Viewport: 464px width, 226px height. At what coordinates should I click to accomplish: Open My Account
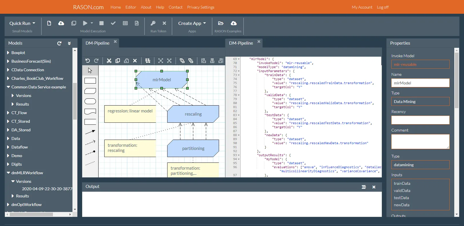362,7
